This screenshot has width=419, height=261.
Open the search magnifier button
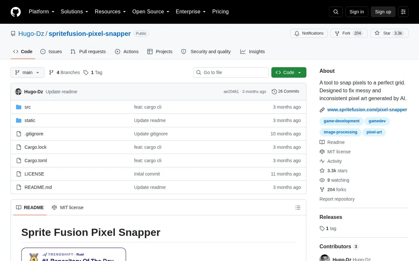336,12
